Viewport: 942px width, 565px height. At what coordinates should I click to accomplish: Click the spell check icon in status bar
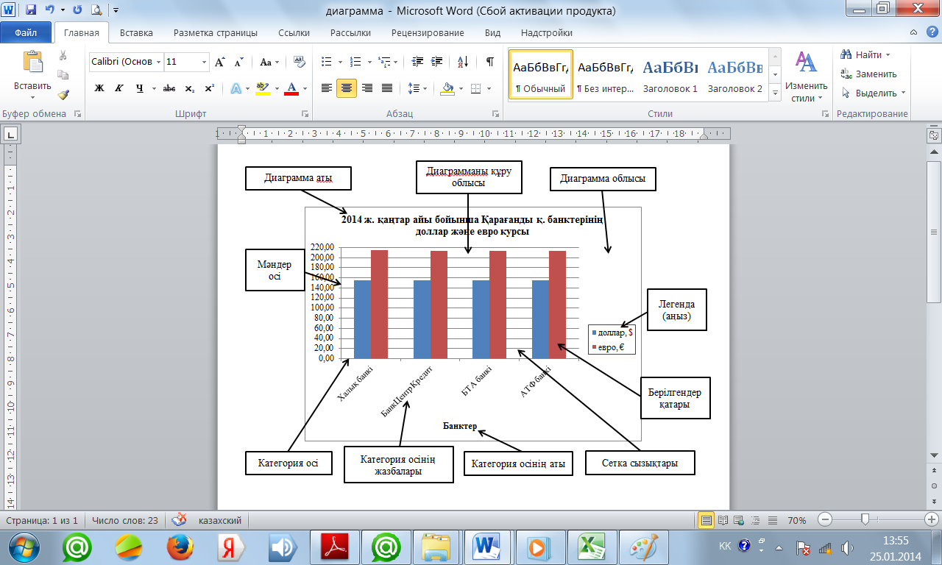(x=179, y=520)
